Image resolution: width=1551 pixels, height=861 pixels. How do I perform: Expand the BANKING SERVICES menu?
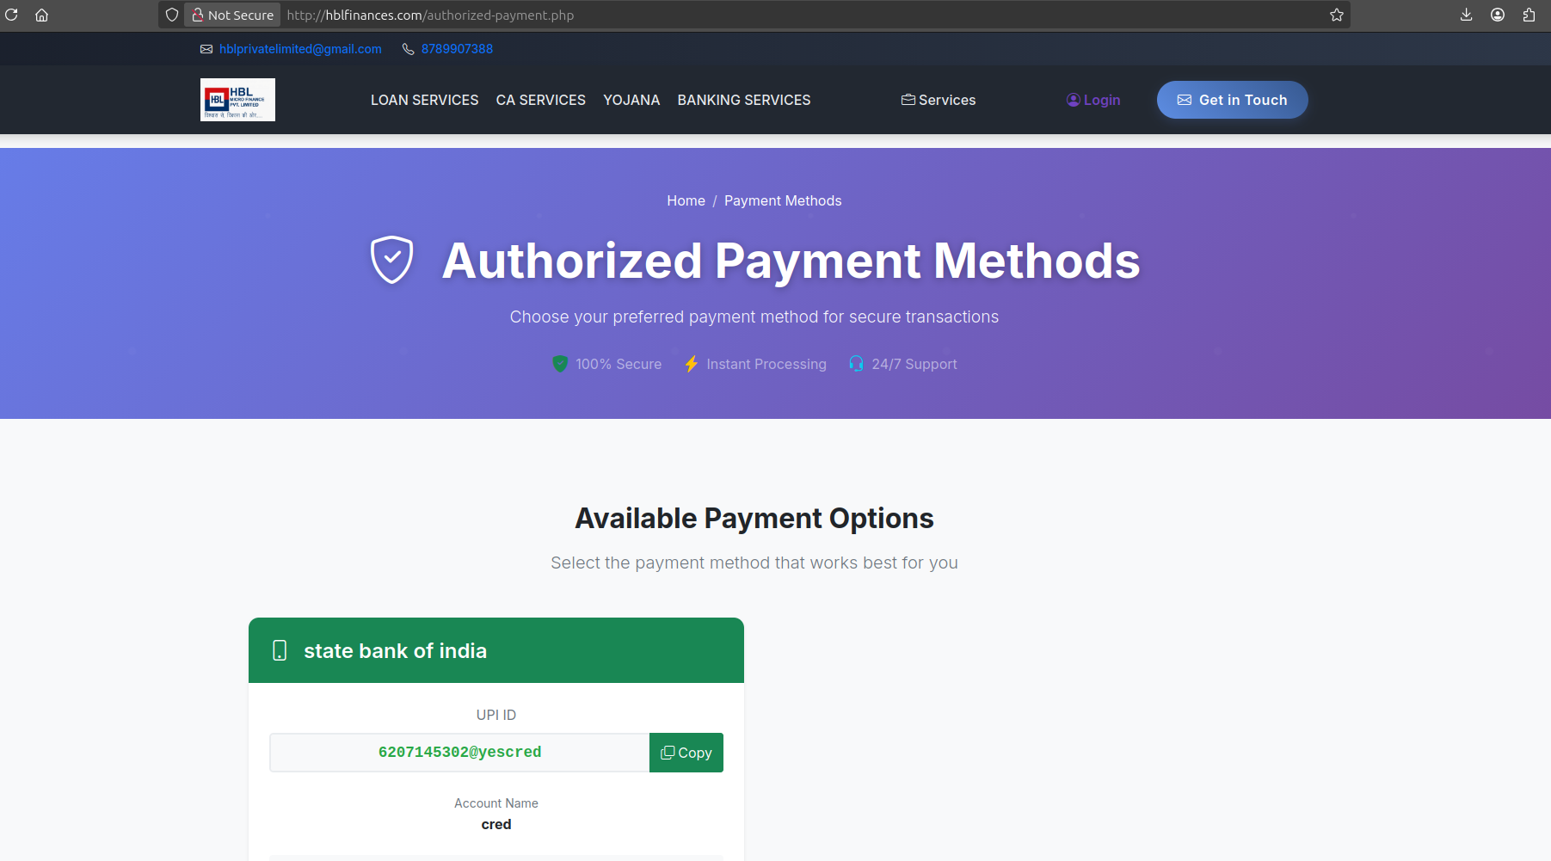[x=743, y=100]
